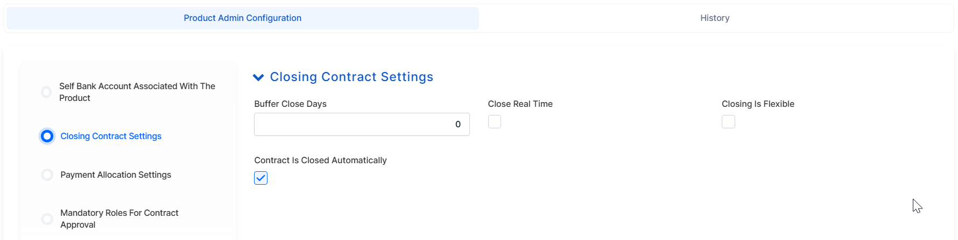Select the Self Bank Account radio button

[x=47, y=92]
